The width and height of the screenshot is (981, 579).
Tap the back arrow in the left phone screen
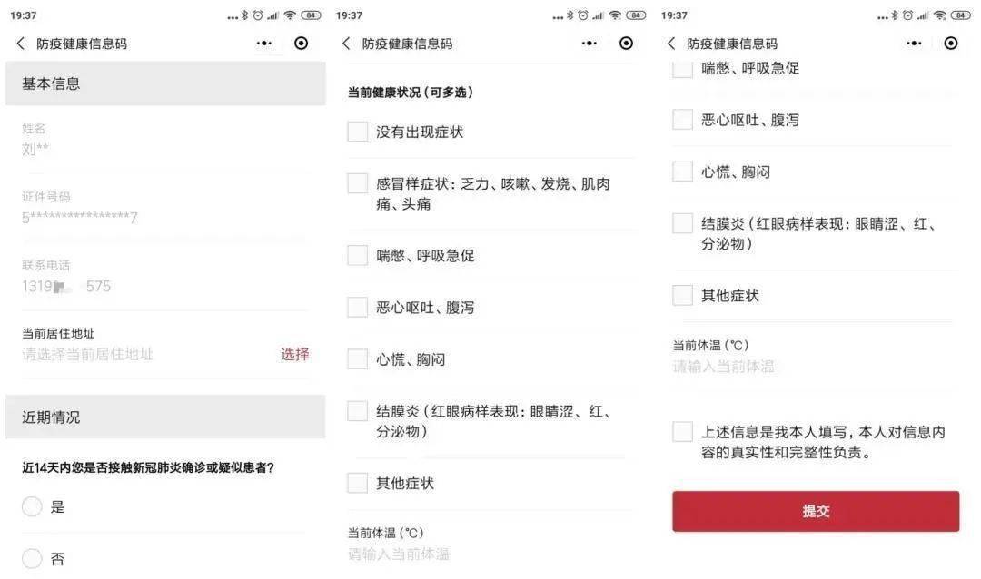21,44
